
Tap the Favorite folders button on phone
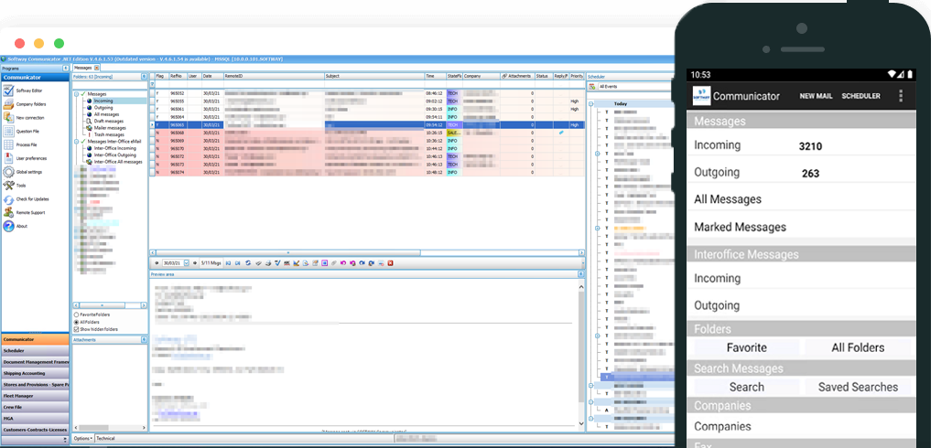tap(746, 347)
